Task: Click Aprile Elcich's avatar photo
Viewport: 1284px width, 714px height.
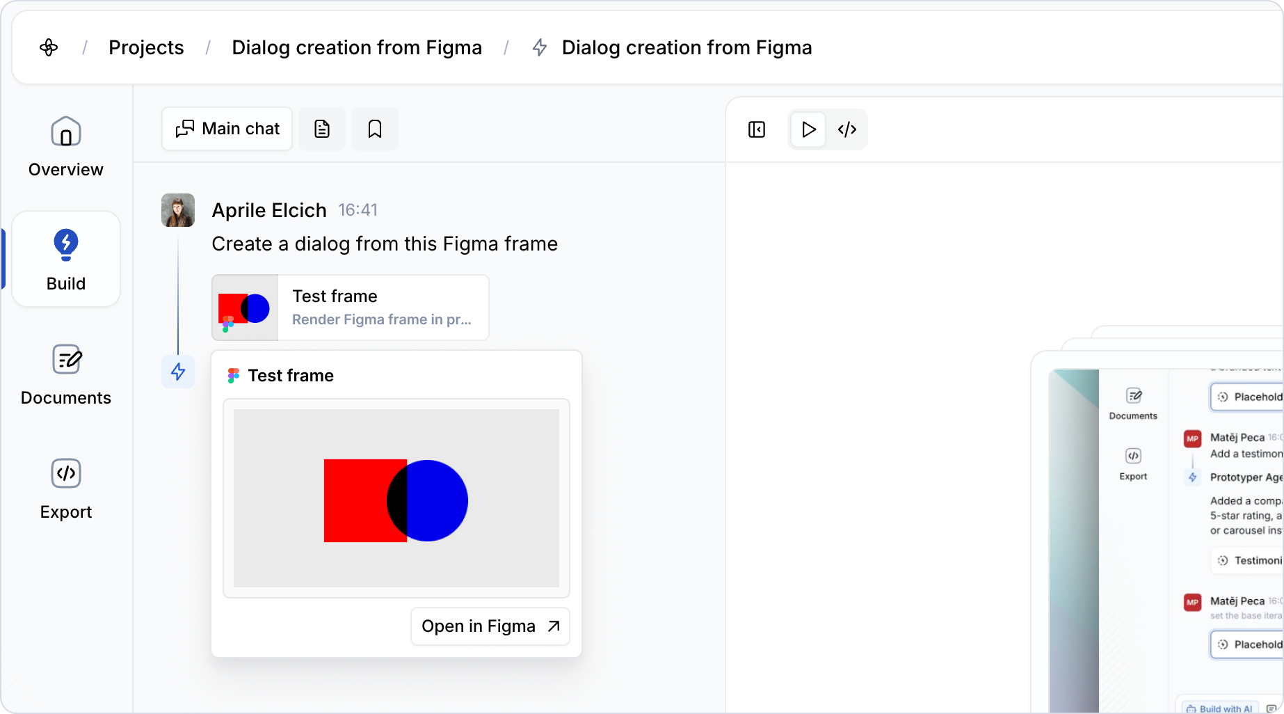Action: tap(178, 210)
